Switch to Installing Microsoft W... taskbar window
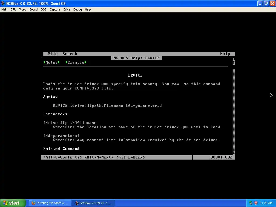 [50, 203]
